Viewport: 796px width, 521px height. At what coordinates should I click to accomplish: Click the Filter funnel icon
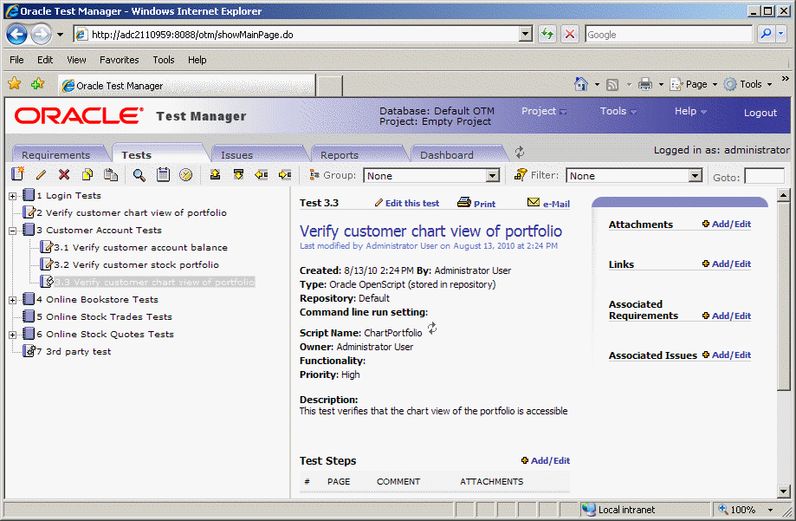tap(521, 175)
